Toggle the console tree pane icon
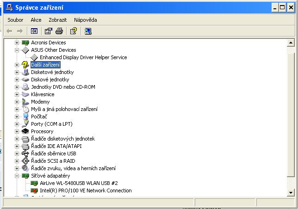 [34, 31]
